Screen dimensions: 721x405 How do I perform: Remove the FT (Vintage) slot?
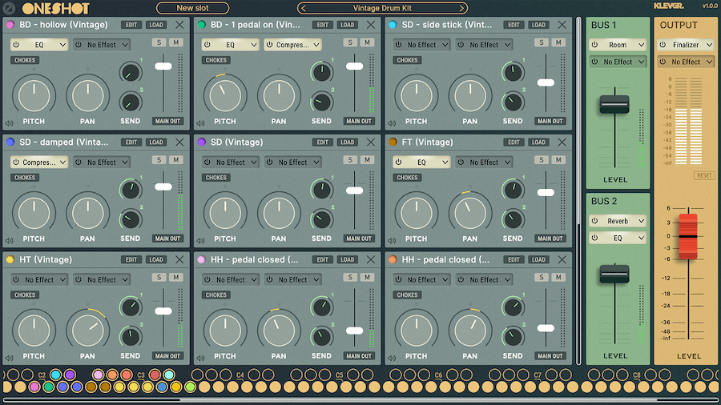click(x=562, y=142)
